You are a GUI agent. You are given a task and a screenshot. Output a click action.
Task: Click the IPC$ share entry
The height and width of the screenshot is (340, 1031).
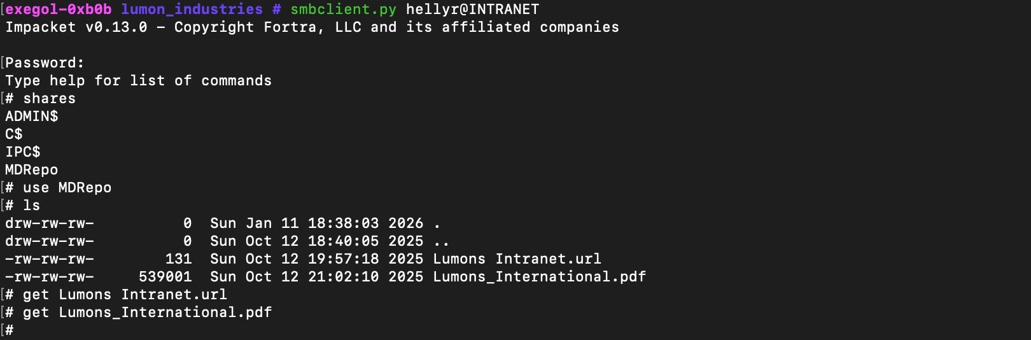(23, 152)
